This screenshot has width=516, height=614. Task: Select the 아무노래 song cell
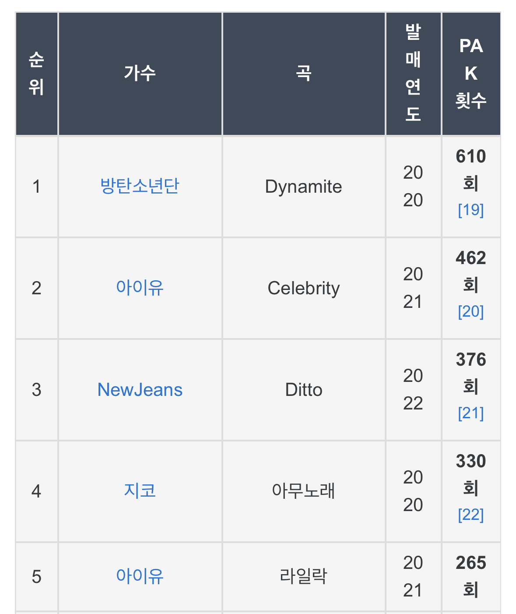coord(304,491)
